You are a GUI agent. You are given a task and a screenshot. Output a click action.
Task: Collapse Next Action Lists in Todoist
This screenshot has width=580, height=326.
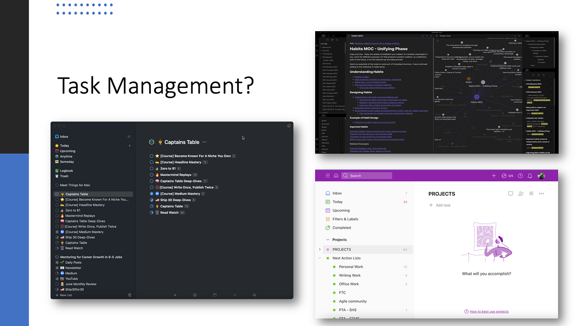(x=320, y=258)
